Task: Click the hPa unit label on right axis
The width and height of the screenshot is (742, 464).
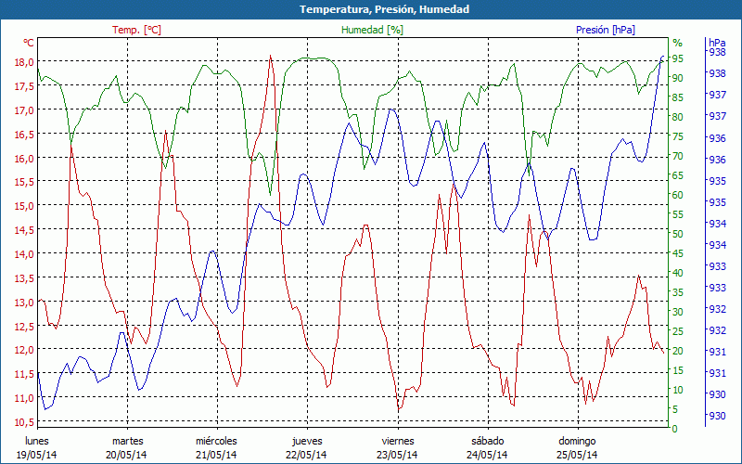Action: coord(717,43)
